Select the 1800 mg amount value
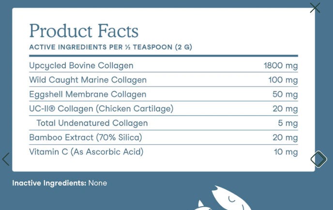 [x=281, y=66]
